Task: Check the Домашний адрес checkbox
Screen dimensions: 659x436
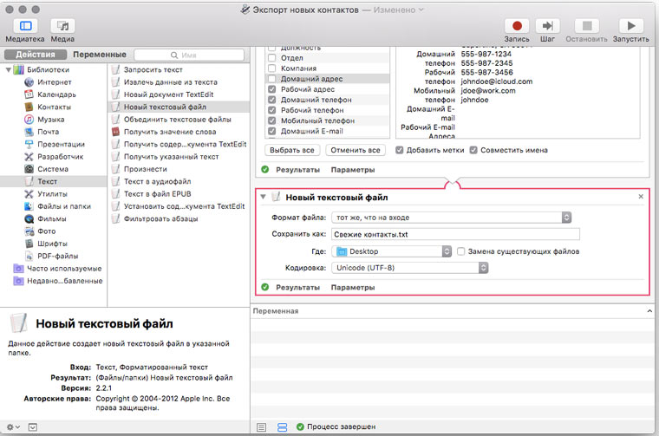Action: coord(272,79)
